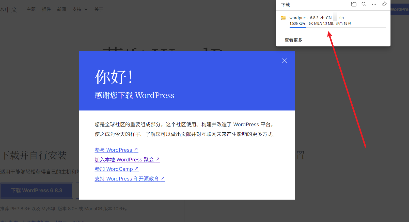Open the 新闻 menu item

(61, 9)
